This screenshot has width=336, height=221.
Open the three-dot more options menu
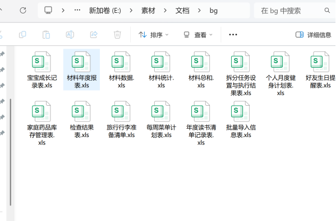tap(233, 35)
